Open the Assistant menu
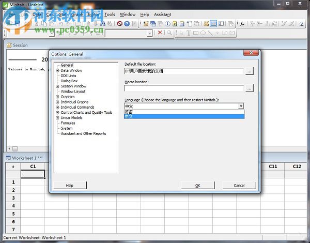The height and width of the screenshot is (243, 310). [163, 14]
